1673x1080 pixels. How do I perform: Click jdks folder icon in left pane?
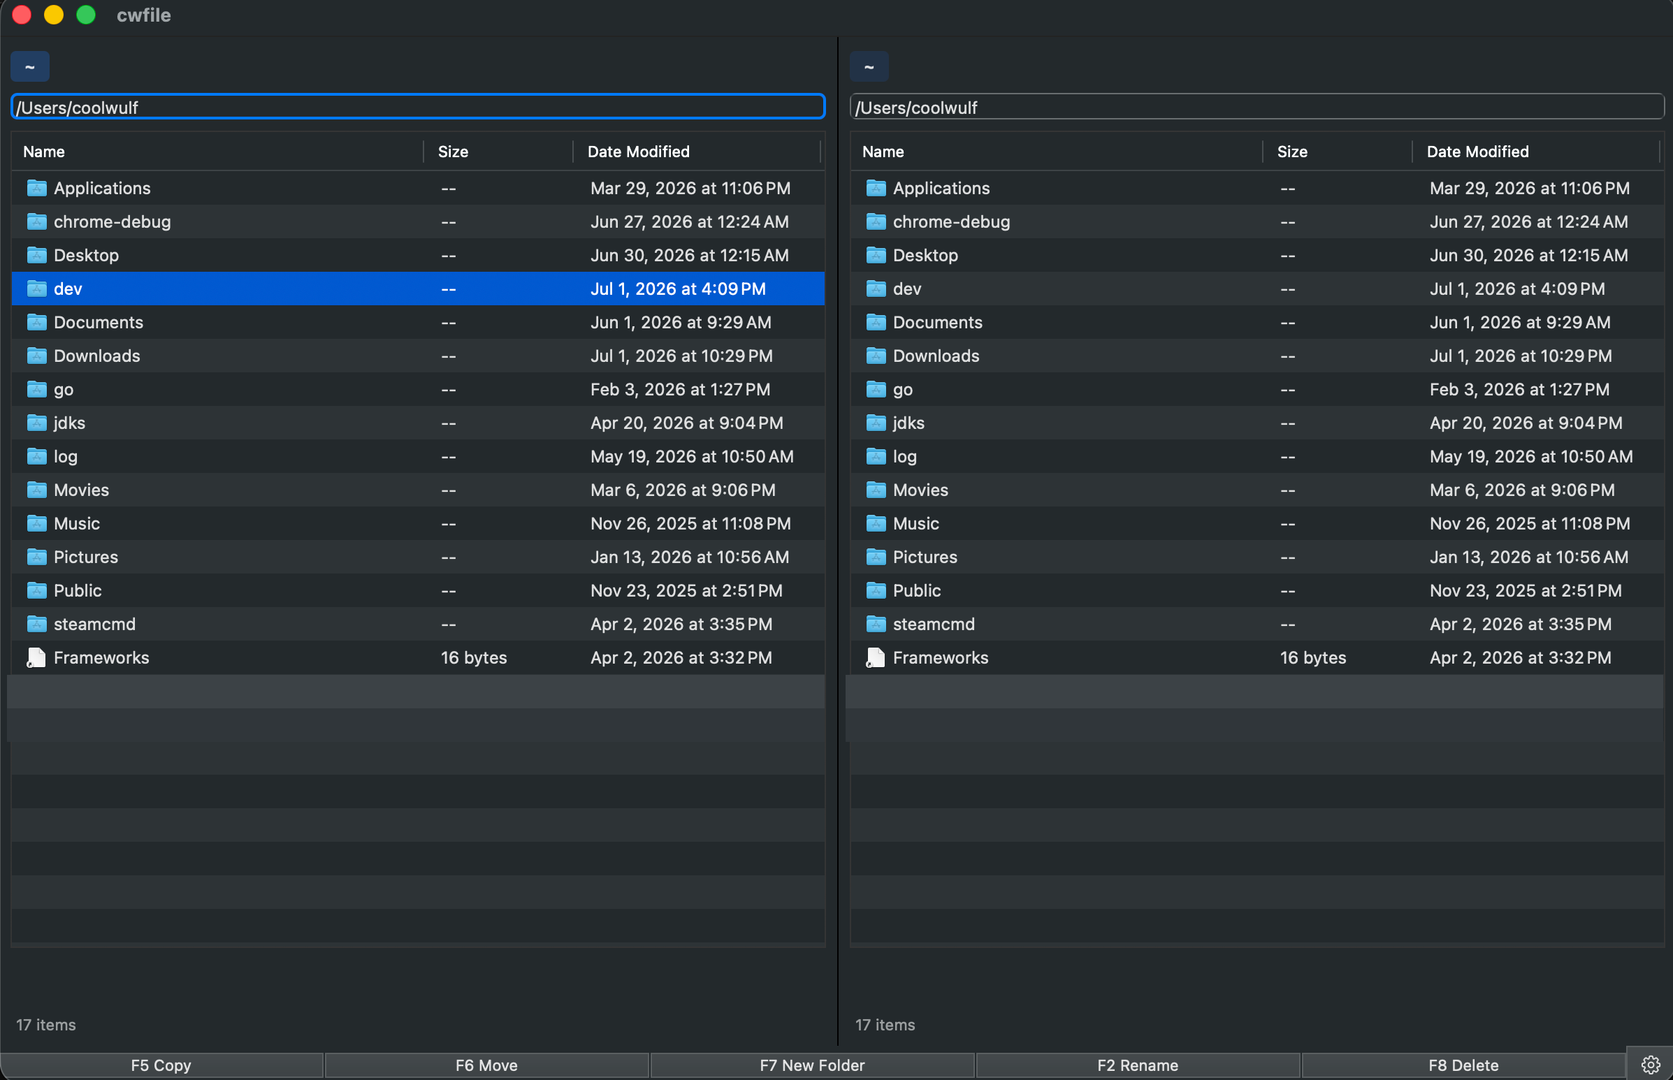coord(36,423)
